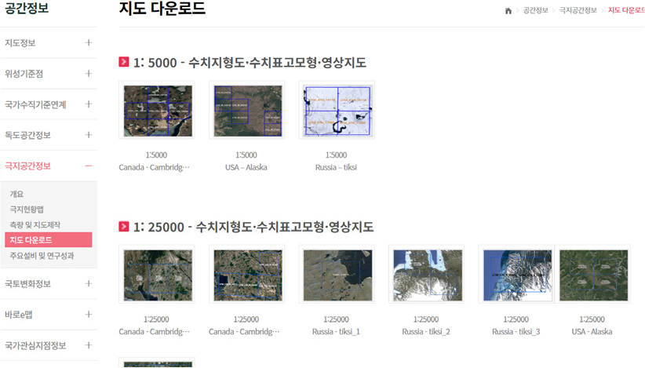Click 공간정보 sidebar title
This screenshot has height=368, width=645.
(x=27, y=8)
